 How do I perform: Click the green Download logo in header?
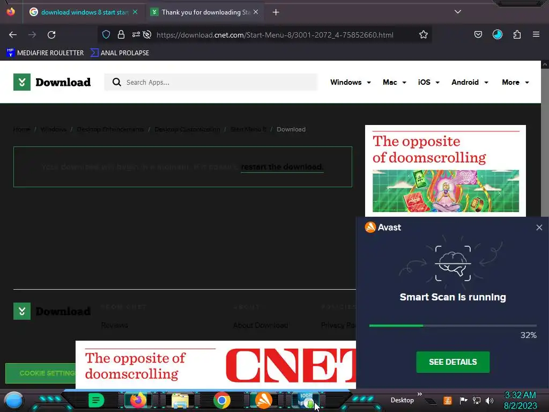(52, 82)
